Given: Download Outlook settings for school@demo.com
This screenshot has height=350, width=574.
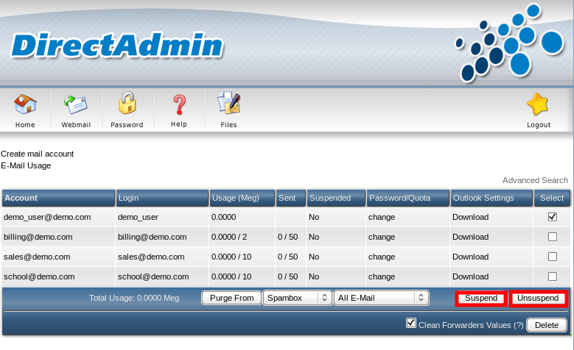Looking at the screenshot, I should pos(470,276).
